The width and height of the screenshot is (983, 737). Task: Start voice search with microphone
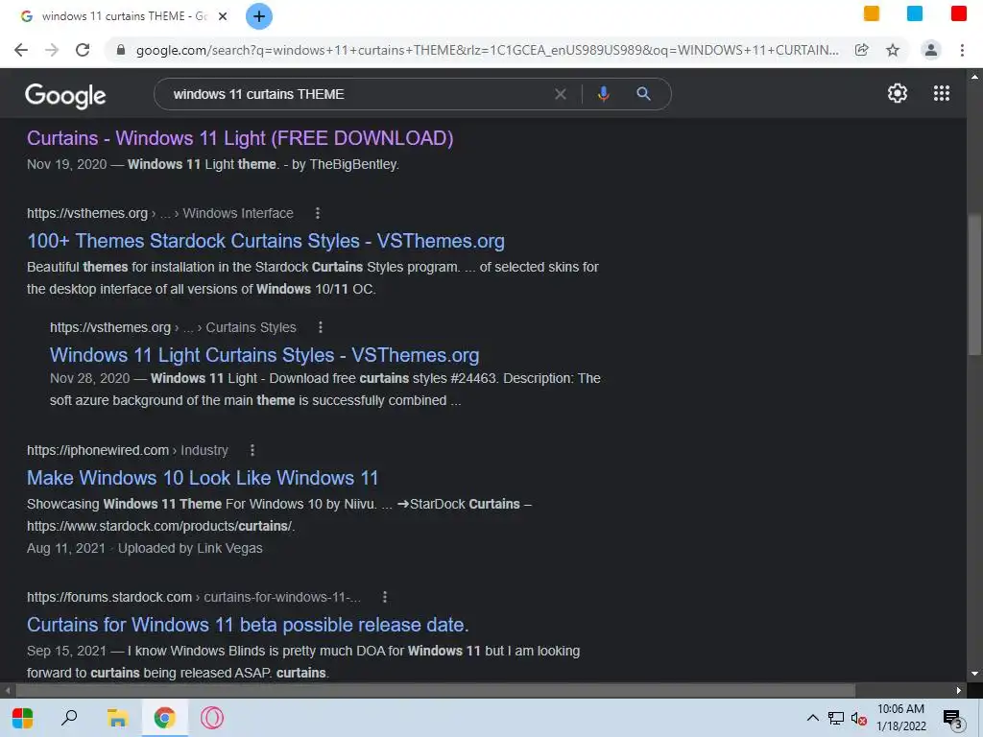[603, 94]
